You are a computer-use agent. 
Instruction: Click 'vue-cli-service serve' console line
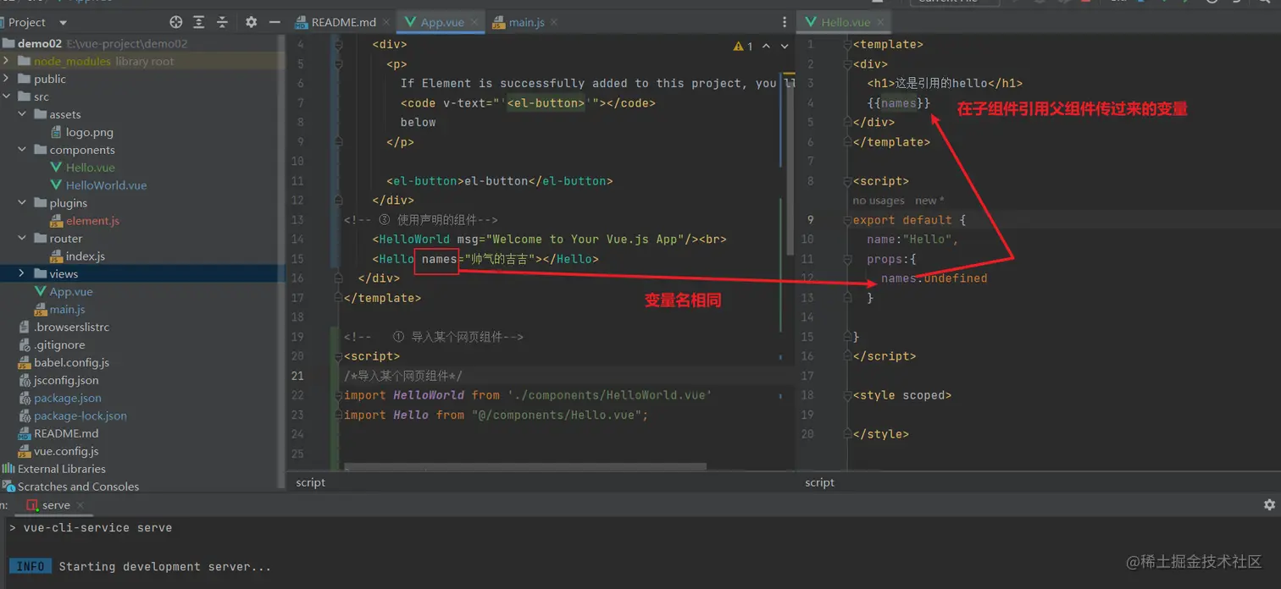tap(97, 528)
